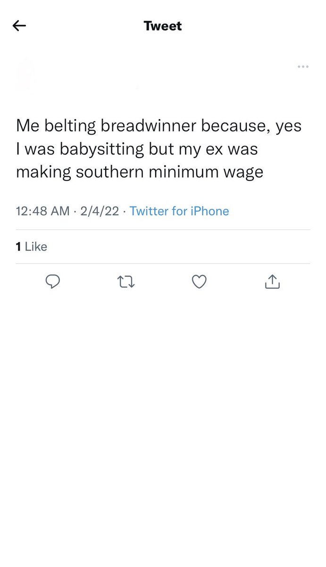This screenshot has height=567, width=326.
Task: Select the line "Me belting breadwinner because, yes"
Action: [x=159, y=127]
